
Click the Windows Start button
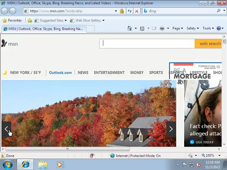pyautogui.click(x=7, y=165)
